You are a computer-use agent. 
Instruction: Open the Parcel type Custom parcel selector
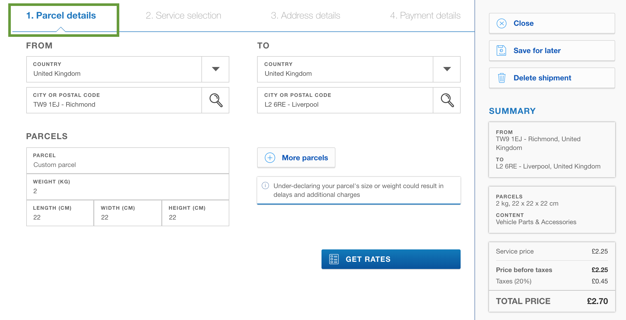(128, 161)
